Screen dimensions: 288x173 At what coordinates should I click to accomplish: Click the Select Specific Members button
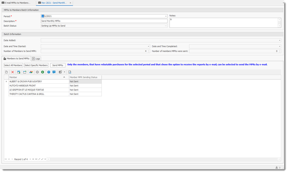tap(36, 65)
